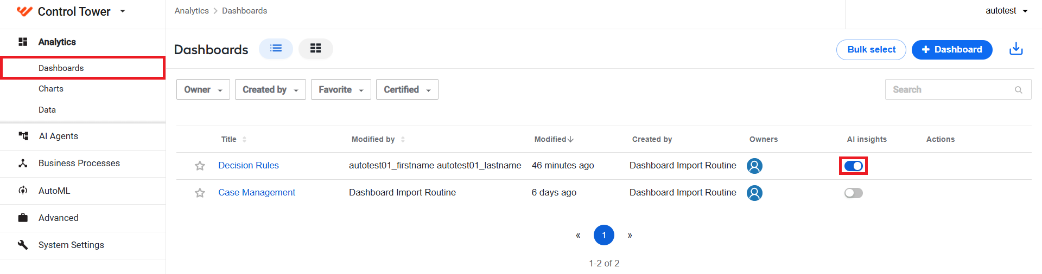This screenshot has height=274, width=1042.
Task: Click the AutoML sidebar icon
Action: [23, 191]
